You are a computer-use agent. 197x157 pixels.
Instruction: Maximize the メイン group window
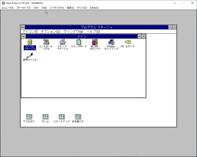pyautogui.click(x=144, y=36)
